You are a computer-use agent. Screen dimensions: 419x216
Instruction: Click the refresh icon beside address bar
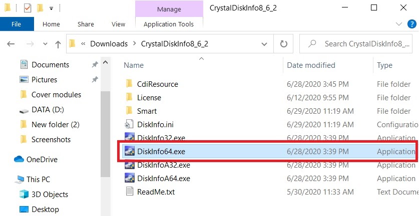coord(283,44)
